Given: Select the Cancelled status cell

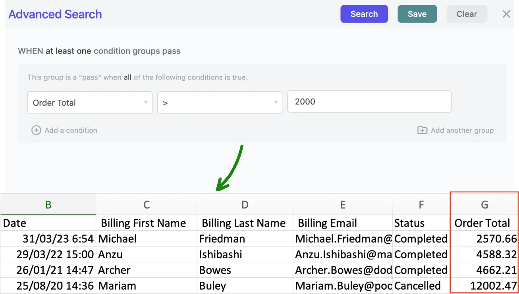Looking at the screenshot, I should coord(421,286).
